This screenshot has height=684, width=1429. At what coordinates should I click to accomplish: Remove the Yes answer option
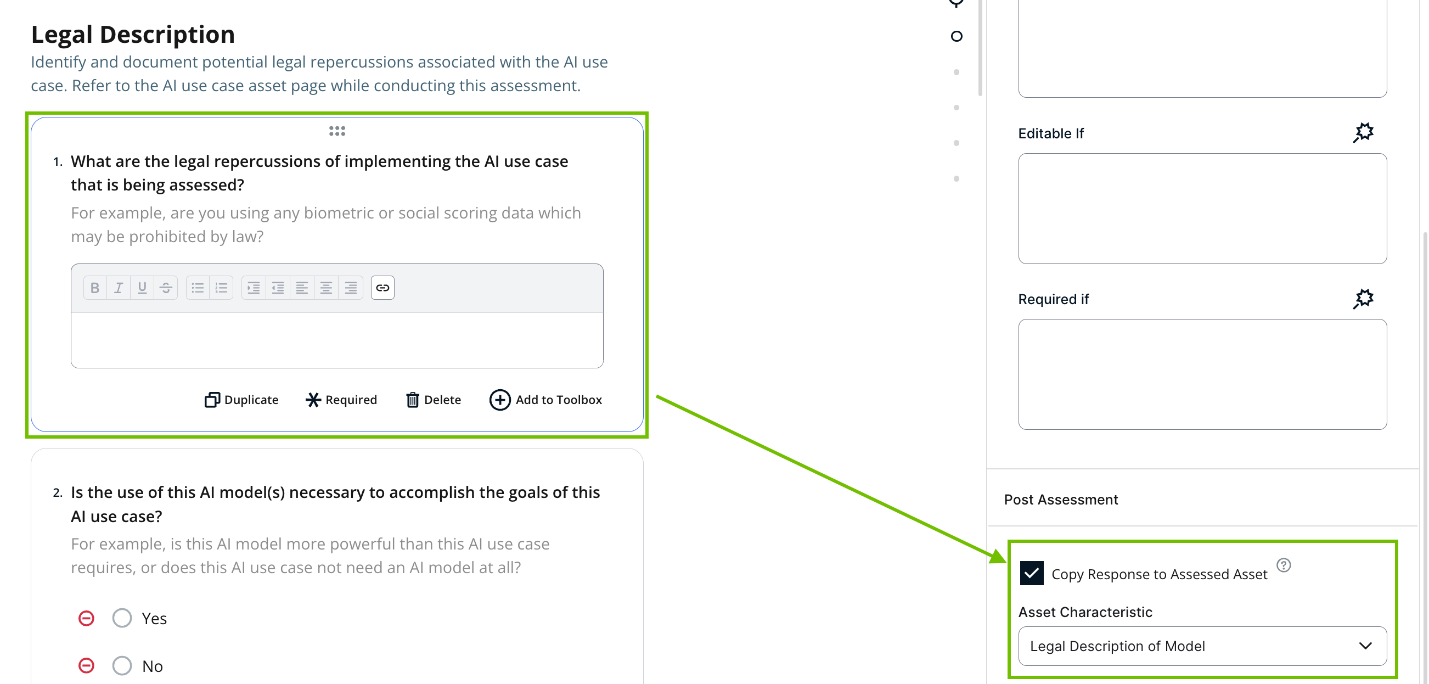[x=86, y=618]
